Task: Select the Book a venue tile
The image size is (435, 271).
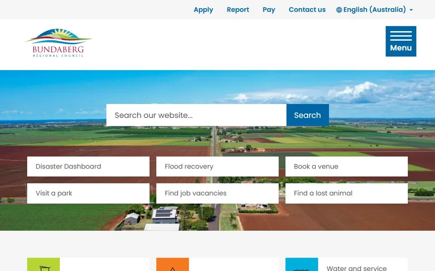Action: click(x=347, y=167)
